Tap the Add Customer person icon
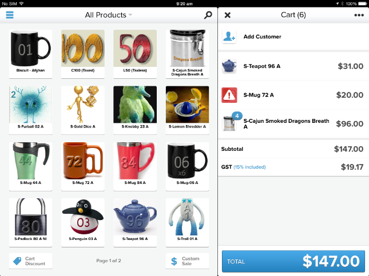Viewport: 369px width, 276px height. pos(229,37)
